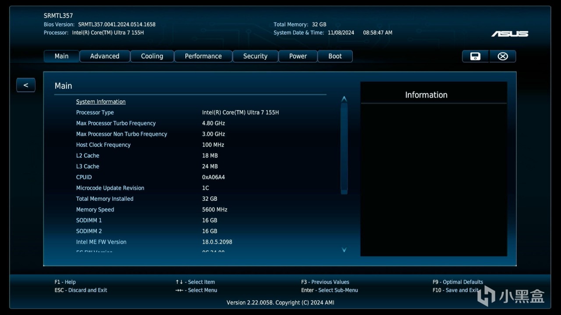Click the header Total Memory readout

pos(300,24)
